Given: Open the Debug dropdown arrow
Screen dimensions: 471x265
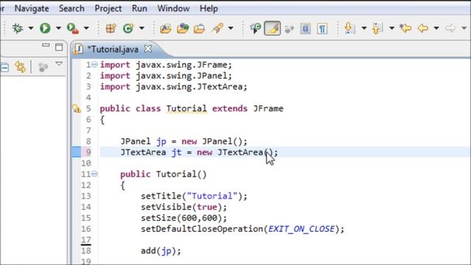Looking at the screenshot, I should point(31,28).
